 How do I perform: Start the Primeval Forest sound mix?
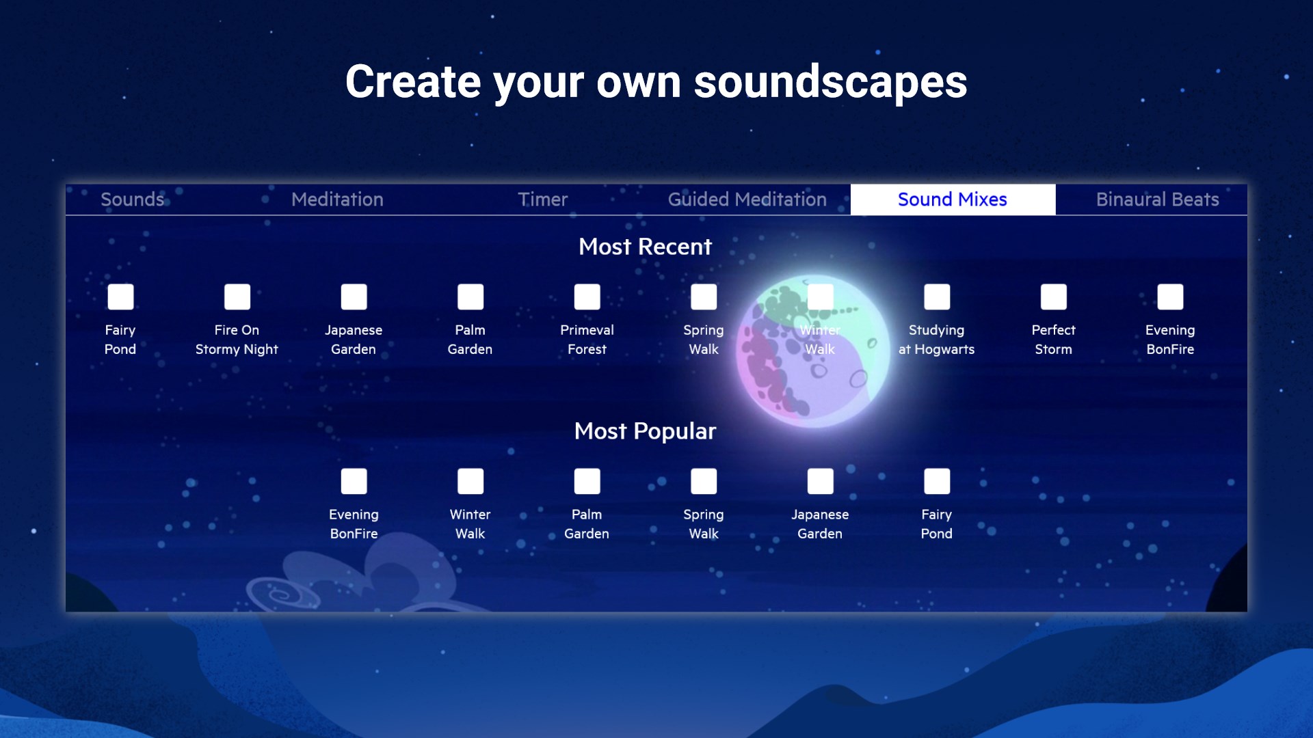pyautogui.click(x=587, y=297)
